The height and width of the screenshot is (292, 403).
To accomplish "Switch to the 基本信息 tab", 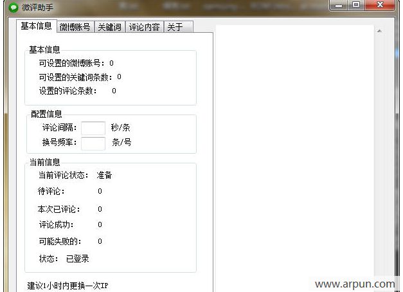I will click(36, 26).
